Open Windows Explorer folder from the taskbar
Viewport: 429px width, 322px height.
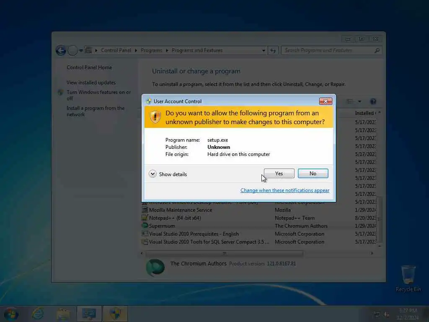click(x=63, y=314)
